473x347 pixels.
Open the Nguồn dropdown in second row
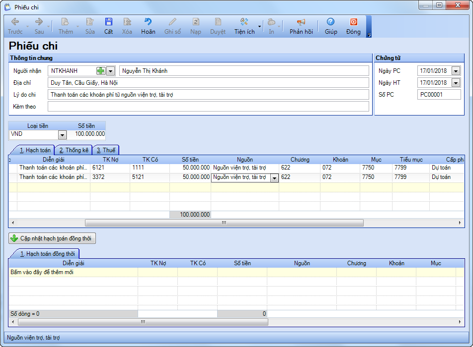(x=274, y=178)
